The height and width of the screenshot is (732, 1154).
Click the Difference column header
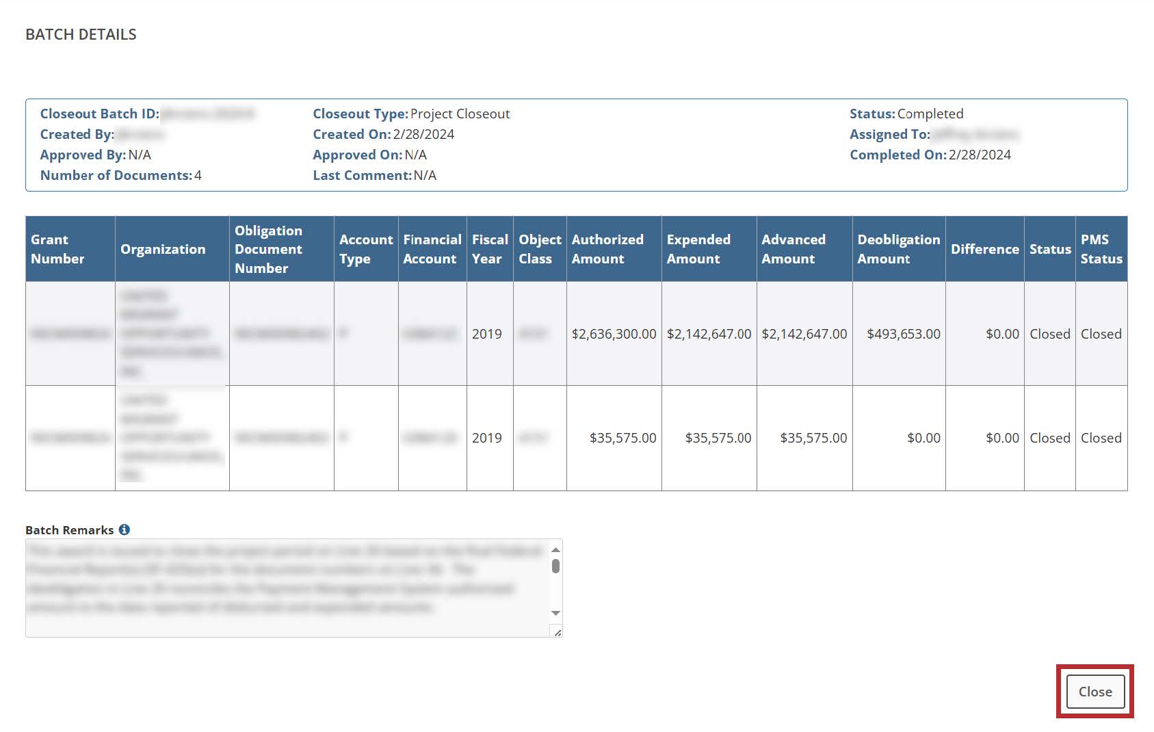point(984,249)
